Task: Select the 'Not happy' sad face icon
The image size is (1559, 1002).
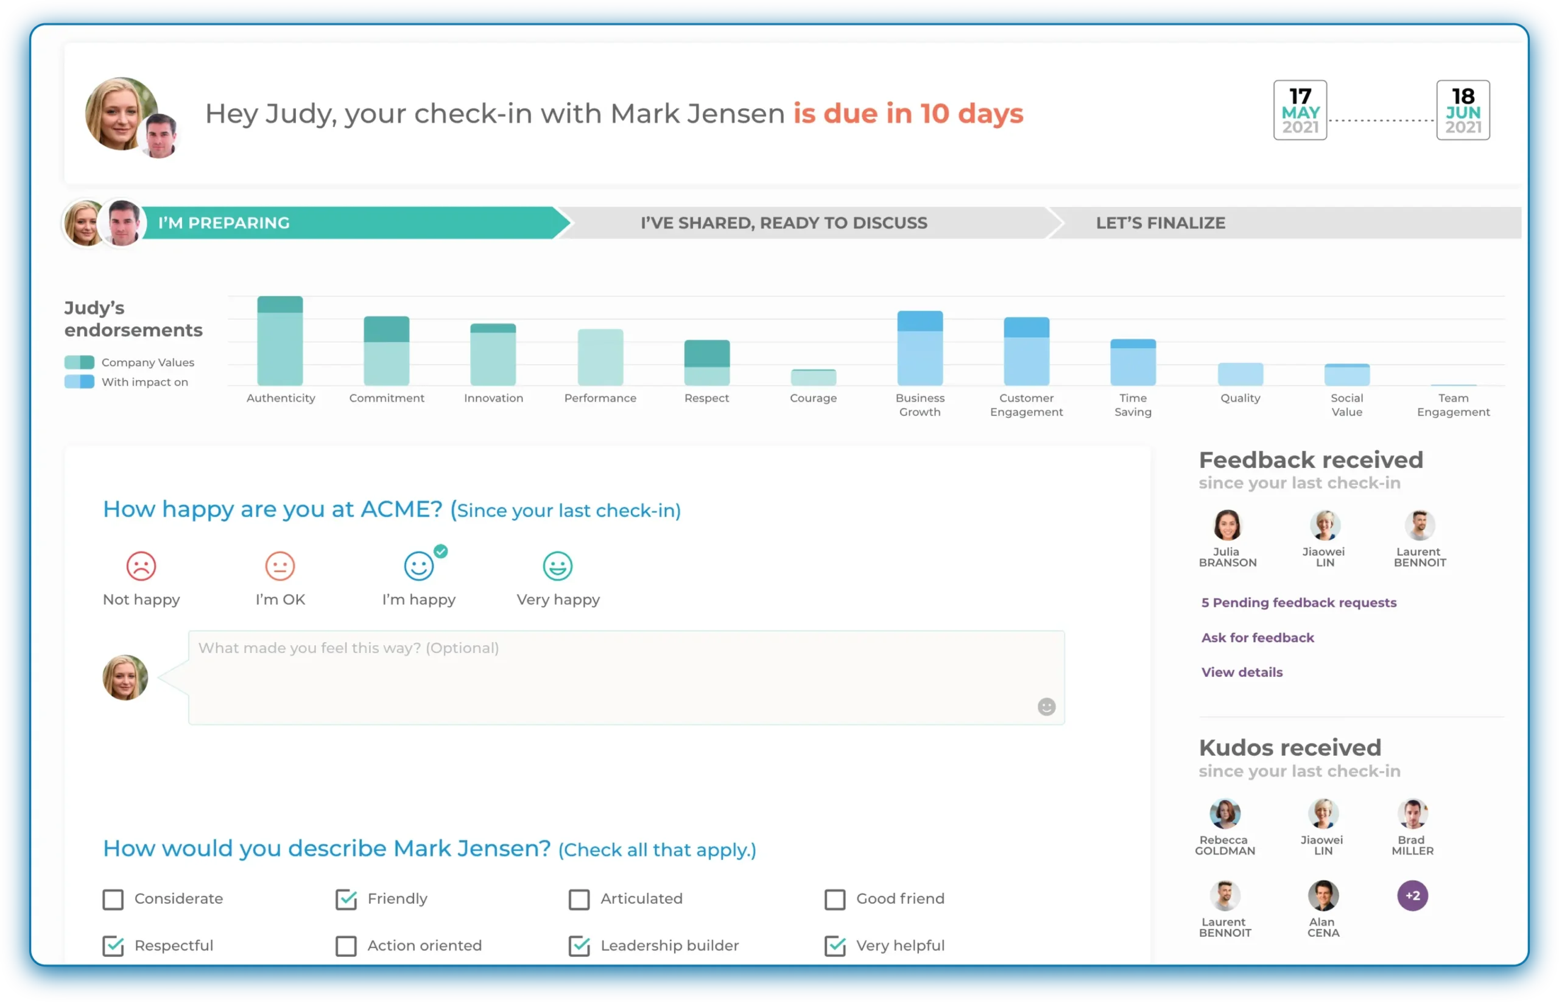Action: pos(142,566)
